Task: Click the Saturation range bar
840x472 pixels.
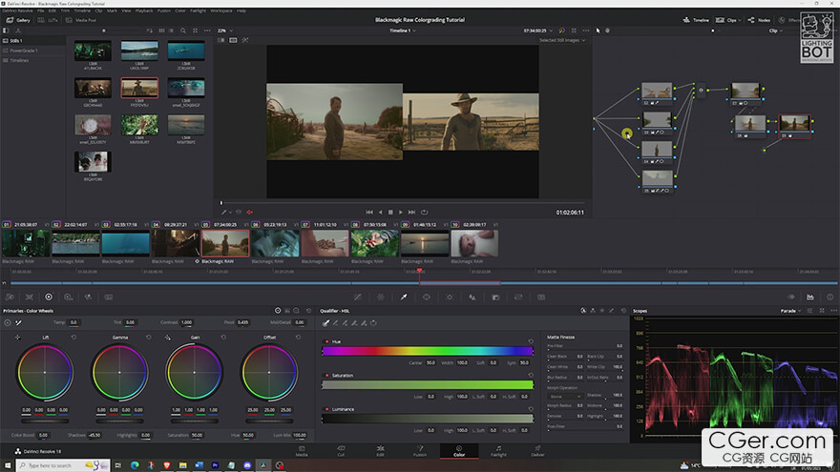Action: click(428, 385)
